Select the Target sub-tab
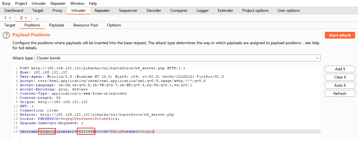 10,25
